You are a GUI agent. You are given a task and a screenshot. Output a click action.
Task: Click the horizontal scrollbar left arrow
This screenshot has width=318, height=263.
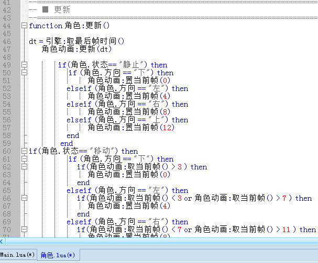tap(2, 242)
